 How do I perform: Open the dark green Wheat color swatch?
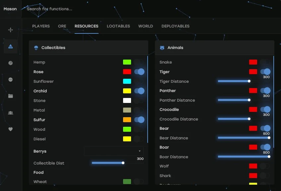pyautogui.click(x=127, y=181)
